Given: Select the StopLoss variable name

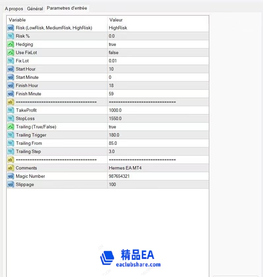Looking at the screenshot, I should coord(25,118).
